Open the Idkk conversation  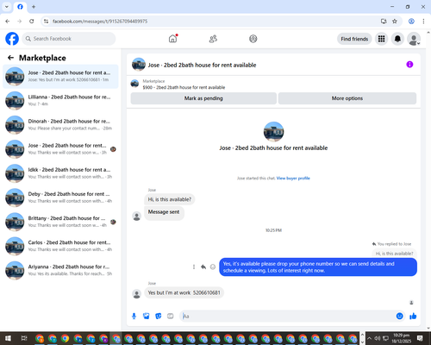(60, 173)
